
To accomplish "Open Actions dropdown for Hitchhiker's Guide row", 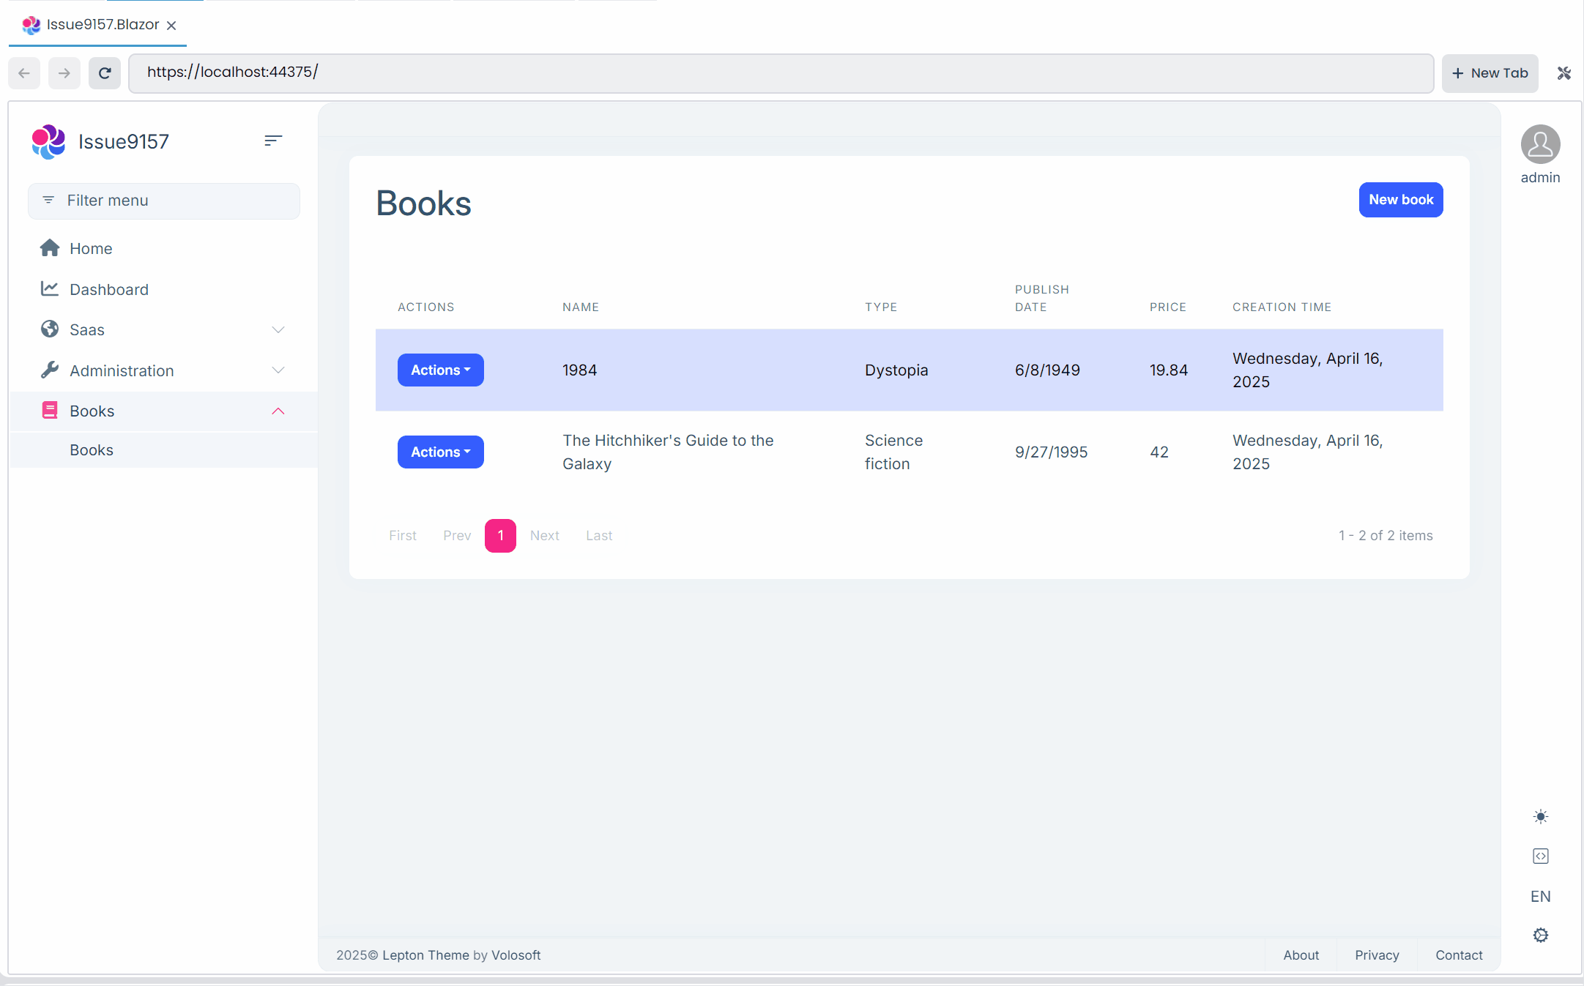I will click(x=440, y=452).
